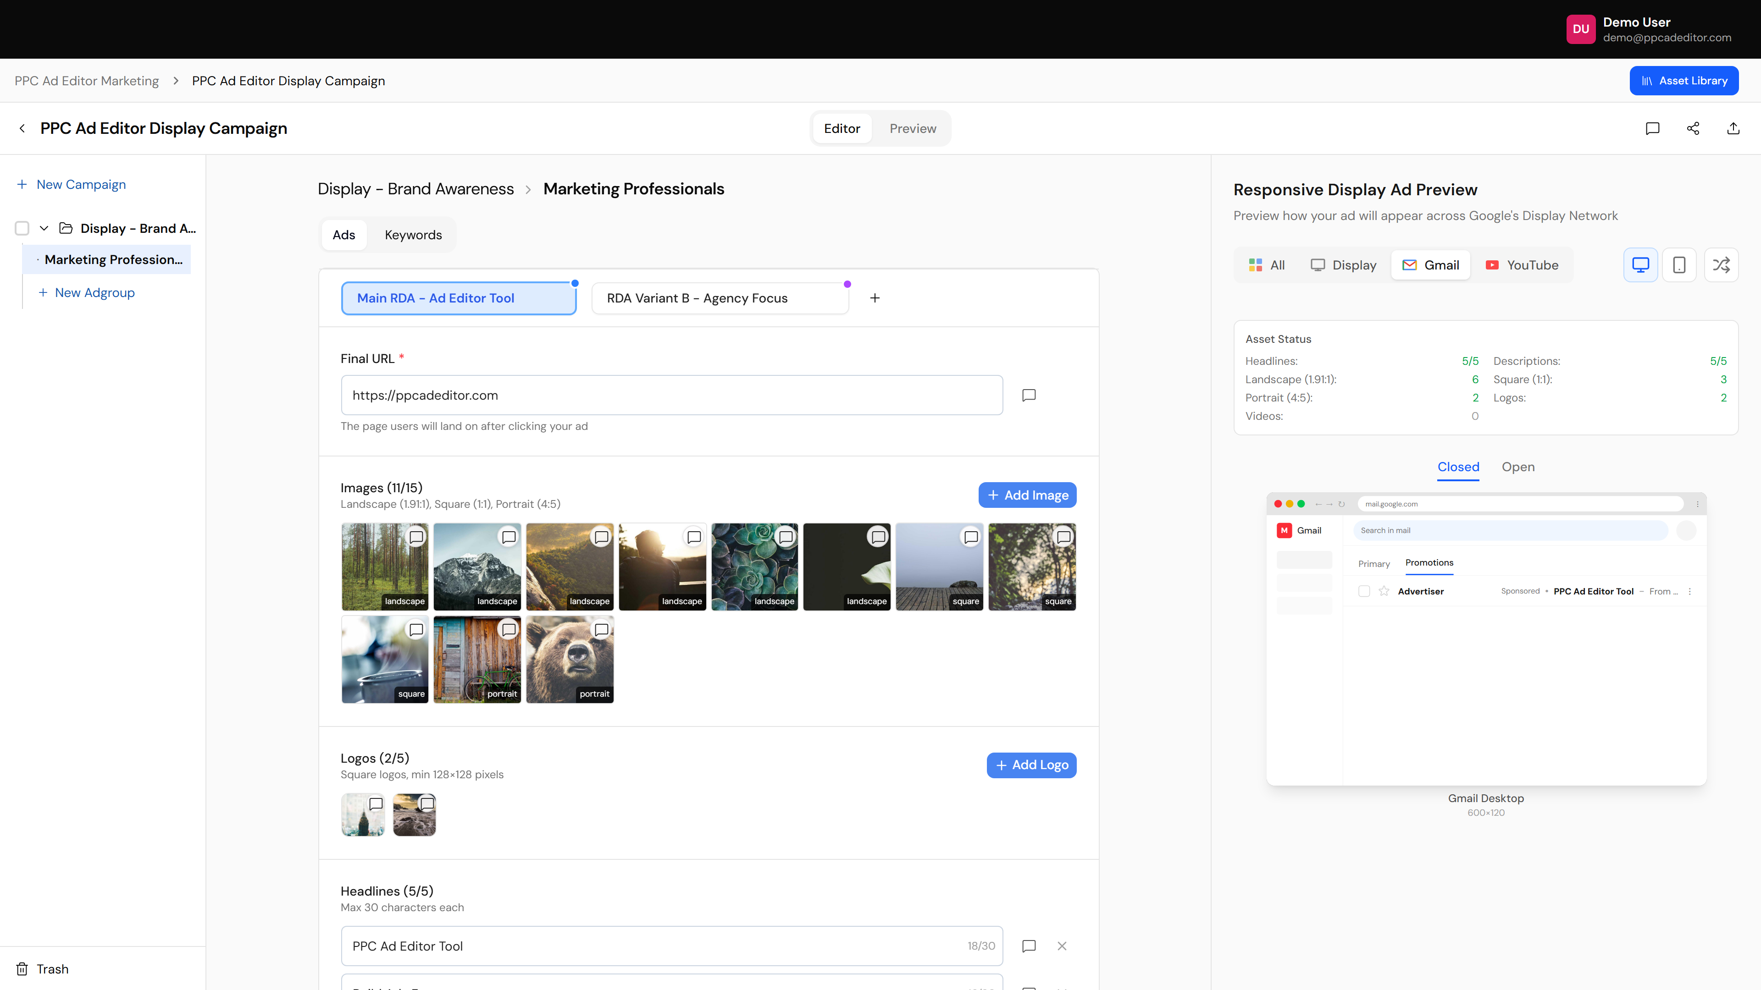Open comment icon next to Final URL
The image size is (1761, 990).
point(1029,395)
